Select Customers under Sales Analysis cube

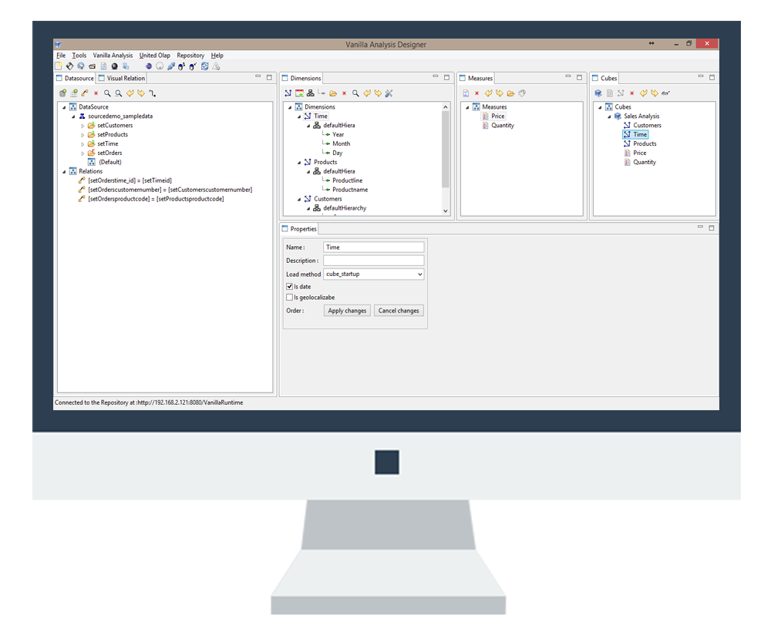(x=647, y=126)
